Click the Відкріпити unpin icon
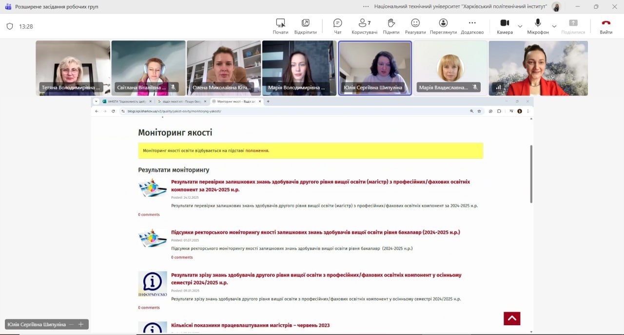 point(305,23)
